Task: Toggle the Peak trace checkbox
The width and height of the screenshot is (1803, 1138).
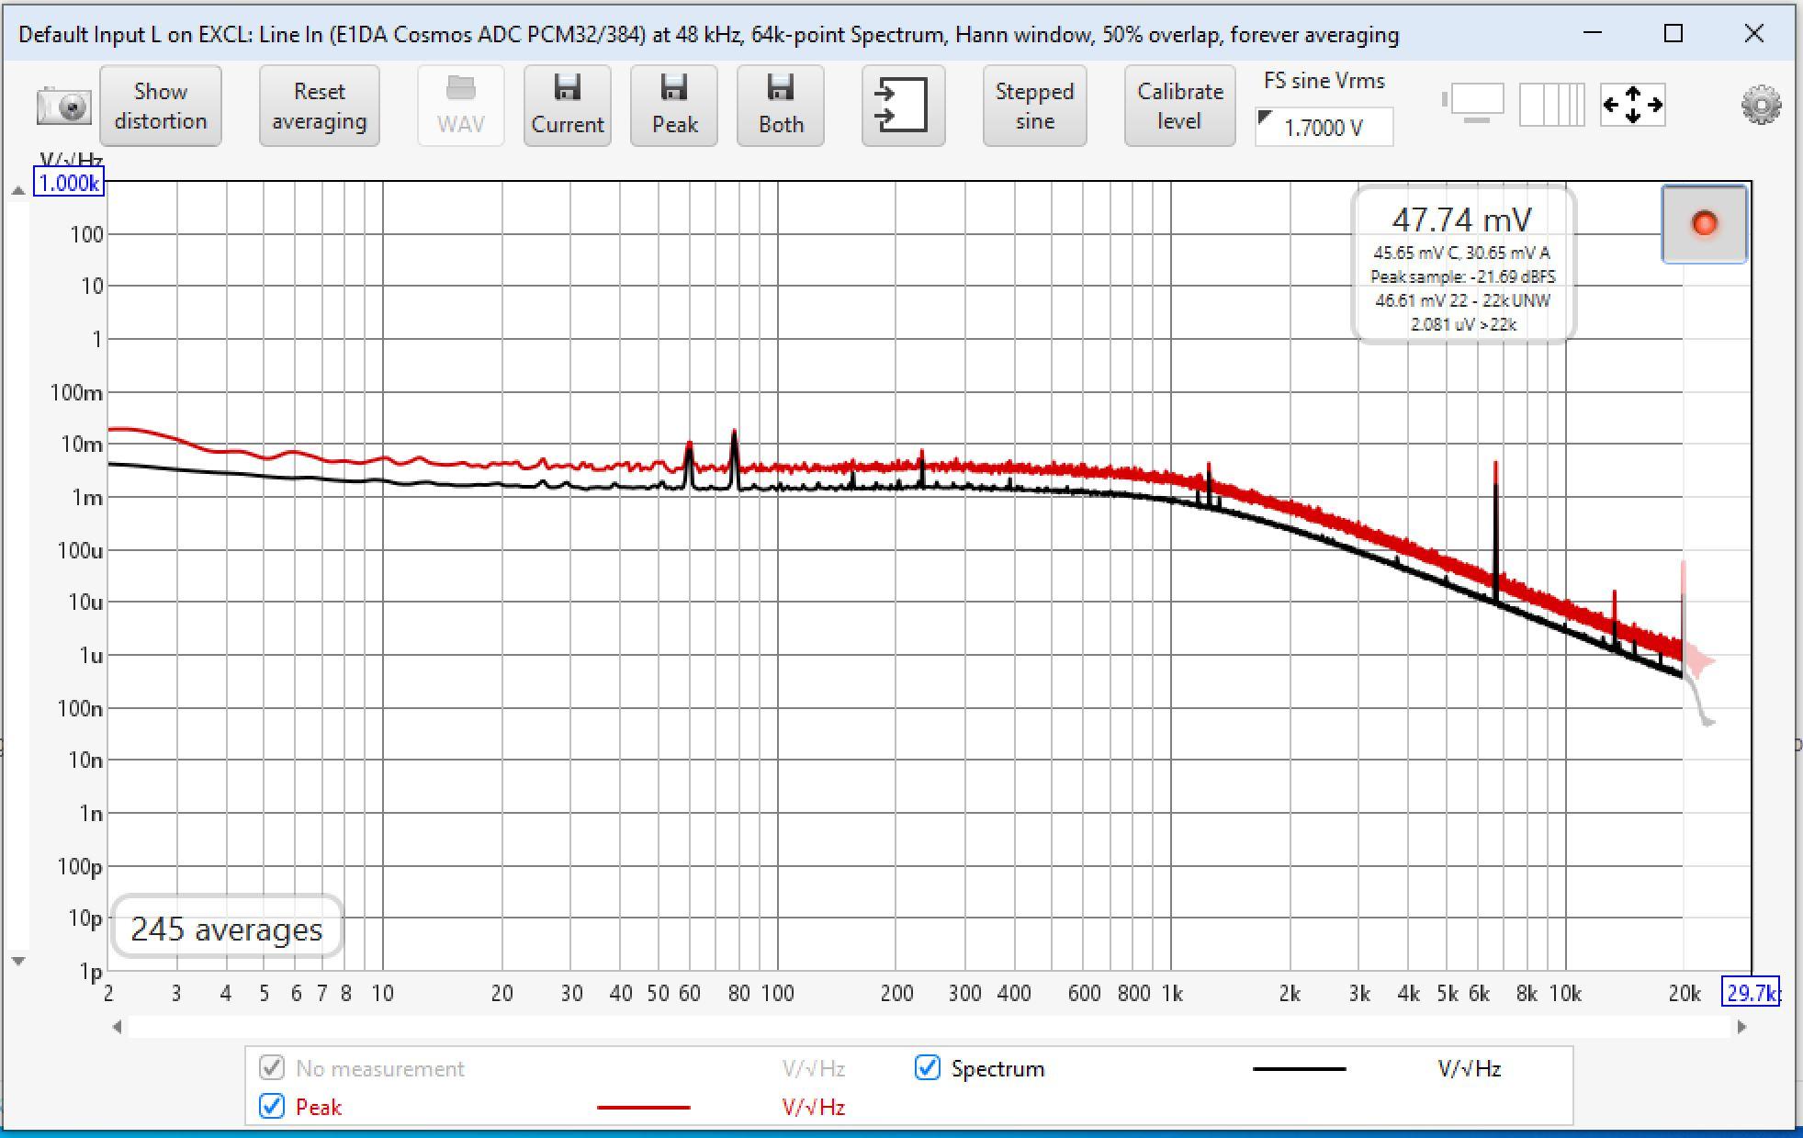Action: [272, 1106]
